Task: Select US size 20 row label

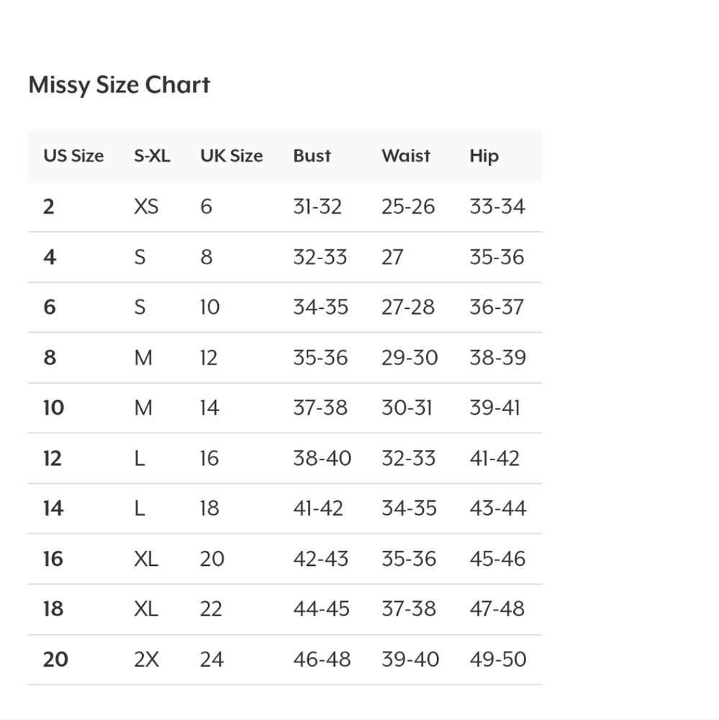Action: (x=55, y=660)
